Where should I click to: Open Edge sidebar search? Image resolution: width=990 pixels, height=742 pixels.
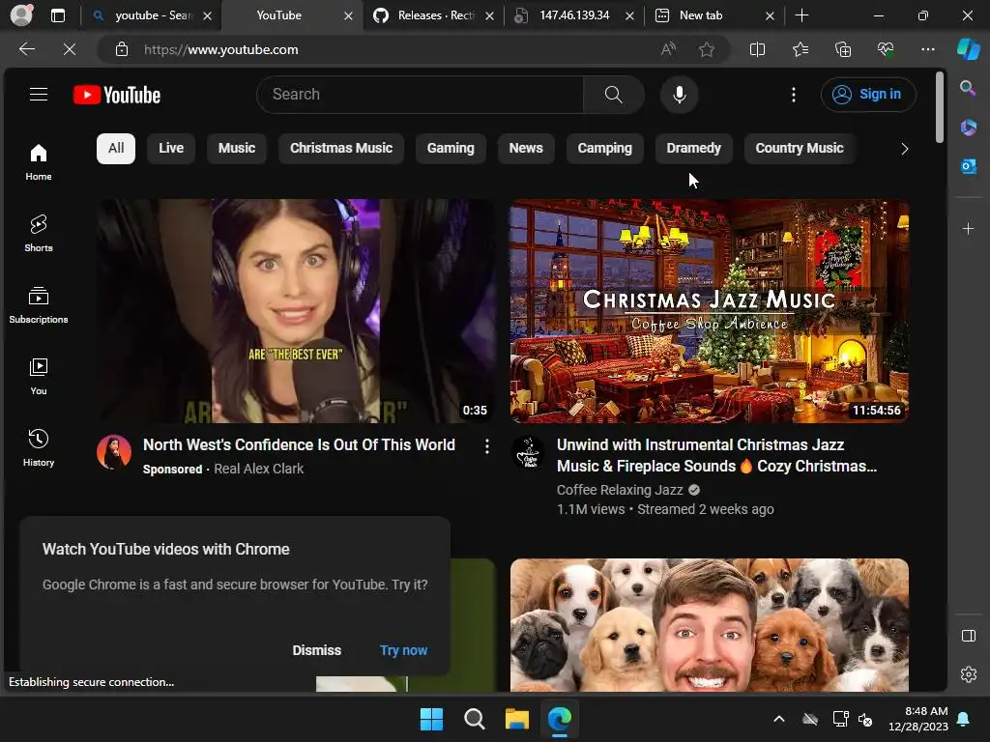pos(968,88)
